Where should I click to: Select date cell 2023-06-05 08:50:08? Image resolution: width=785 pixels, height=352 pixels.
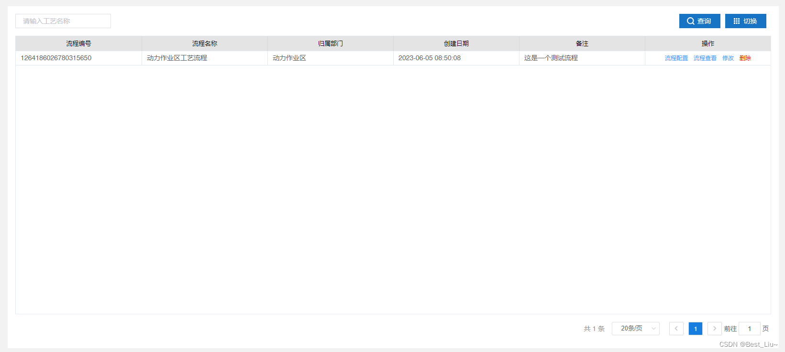[x=456, y=58]
